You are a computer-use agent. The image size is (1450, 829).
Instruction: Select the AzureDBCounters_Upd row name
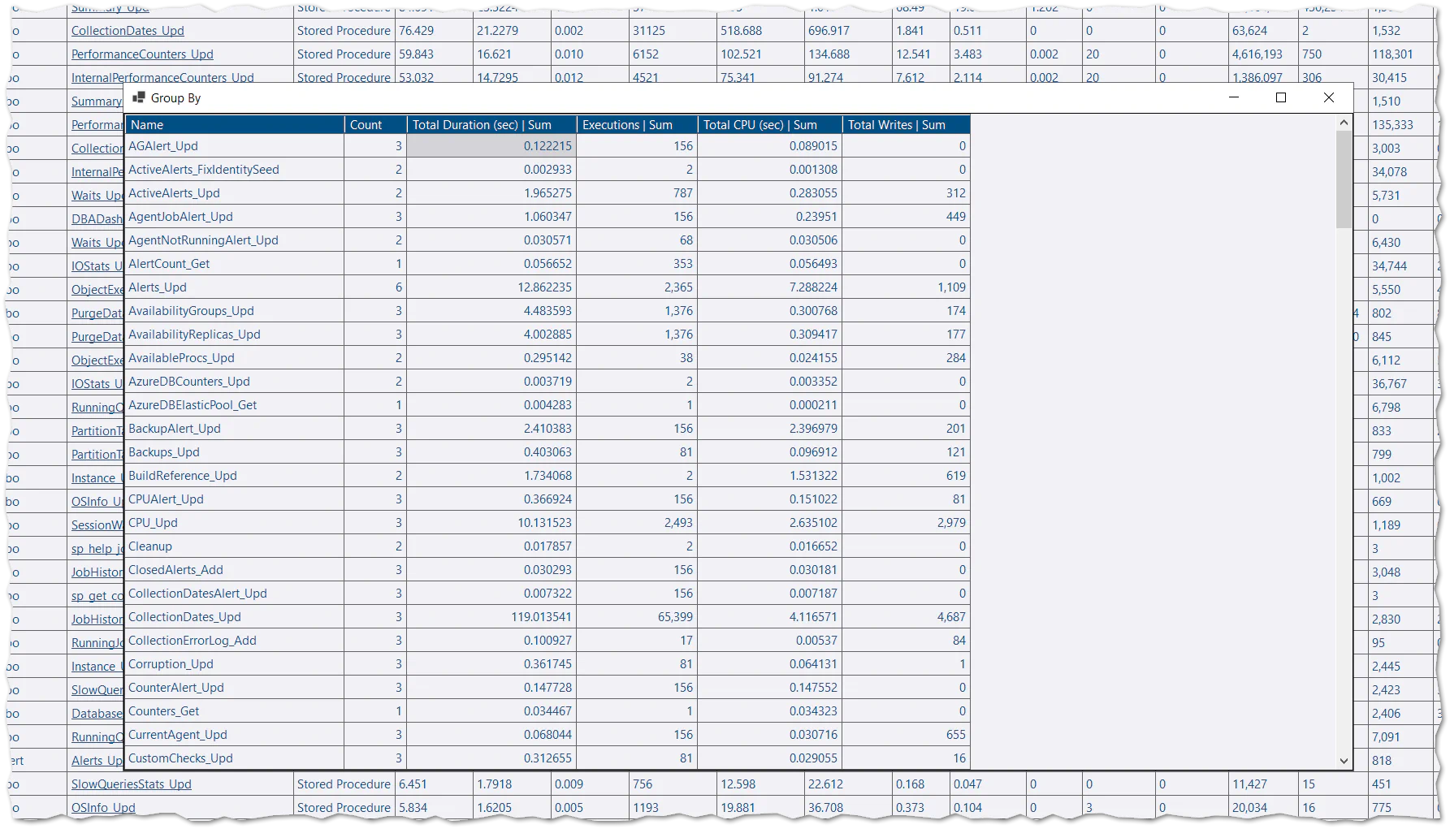pyautogui.click(x=189, y=382)
